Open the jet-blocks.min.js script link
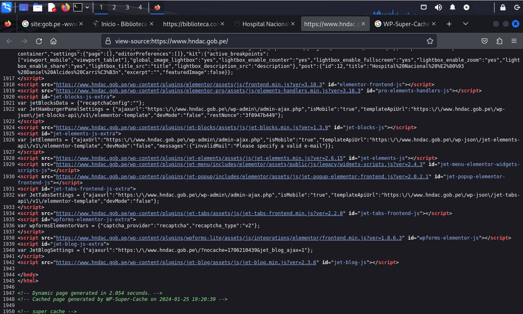The height and width of the screenshot is (314, 523). pos(192,128)
